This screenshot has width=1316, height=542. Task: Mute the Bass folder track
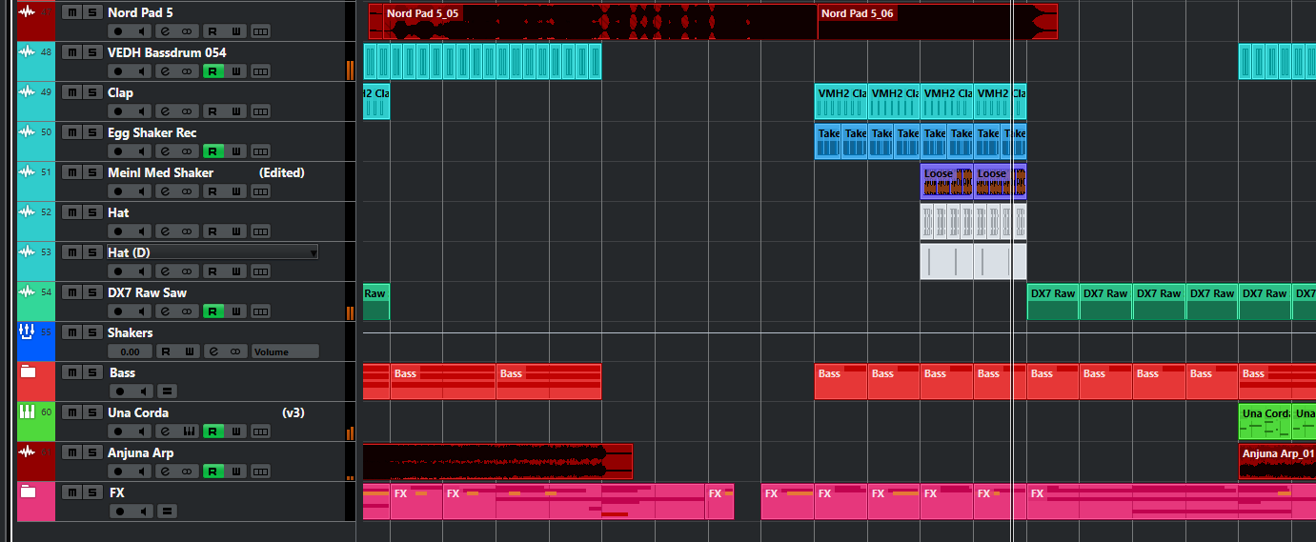tap(72, 372)
